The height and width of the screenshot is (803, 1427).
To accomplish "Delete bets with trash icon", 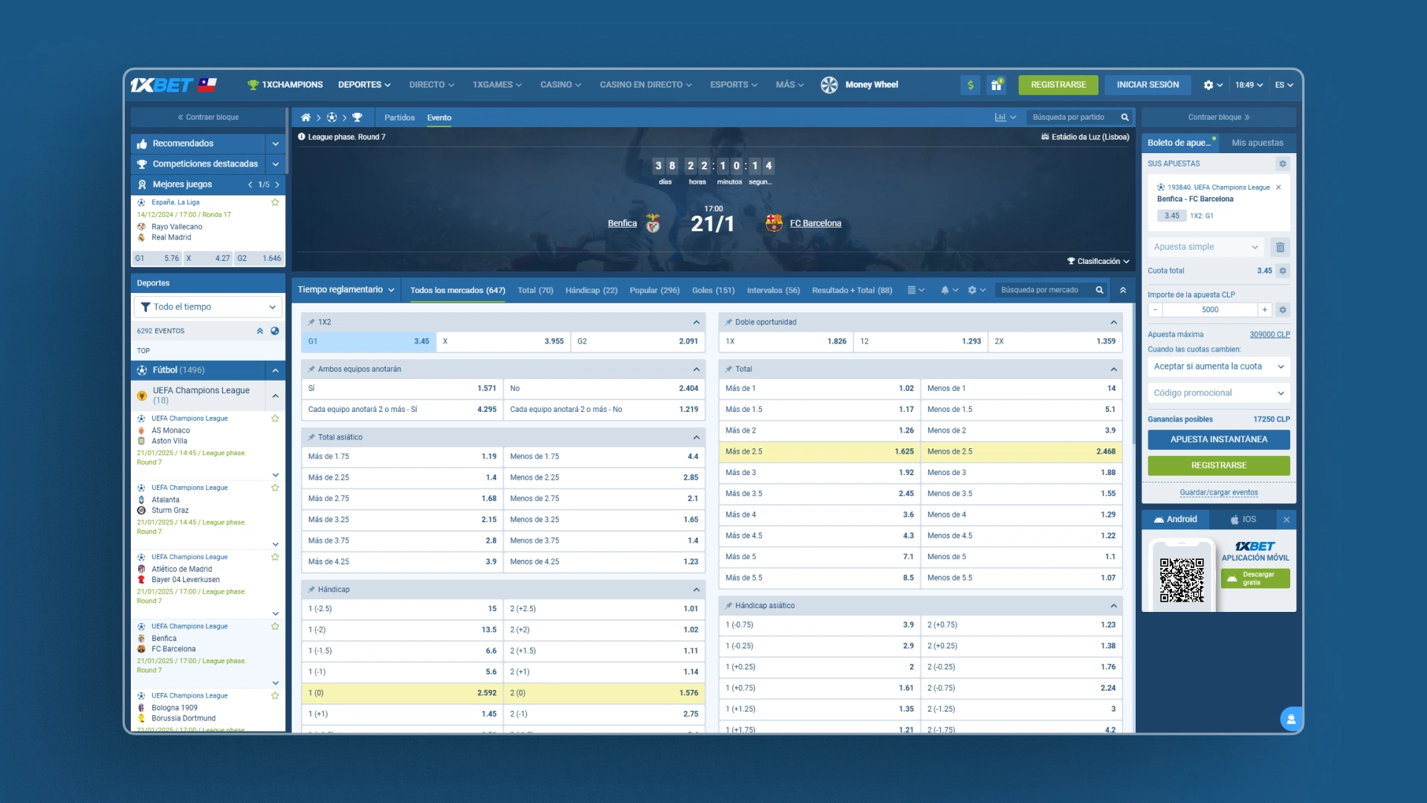I will click(1281, 247).
